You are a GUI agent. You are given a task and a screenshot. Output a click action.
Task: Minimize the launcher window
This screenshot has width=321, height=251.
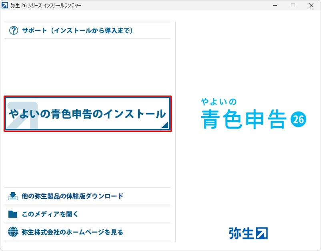(275, 5)
